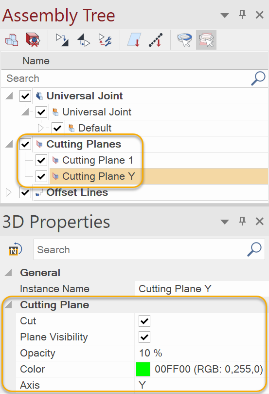
Task: Expand the Offset Lines tree node
Action: pos(9,192)
